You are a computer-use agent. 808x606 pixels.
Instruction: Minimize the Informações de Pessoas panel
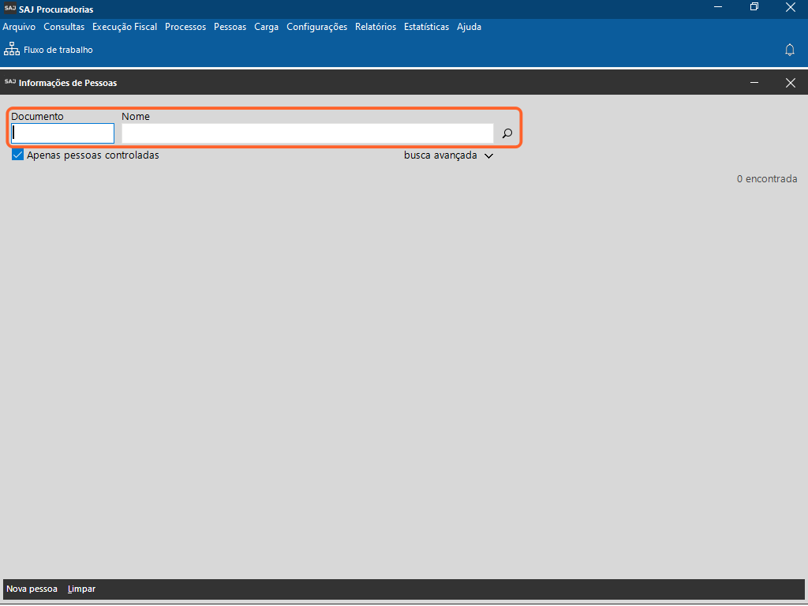[x=754, y=83]
